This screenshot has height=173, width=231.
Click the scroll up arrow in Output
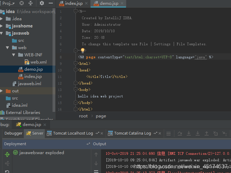[x=96, y=154]
